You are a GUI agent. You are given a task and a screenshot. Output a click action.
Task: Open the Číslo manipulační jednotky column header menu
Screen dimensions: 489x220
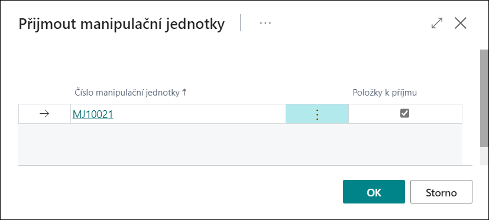coord(127,93)
